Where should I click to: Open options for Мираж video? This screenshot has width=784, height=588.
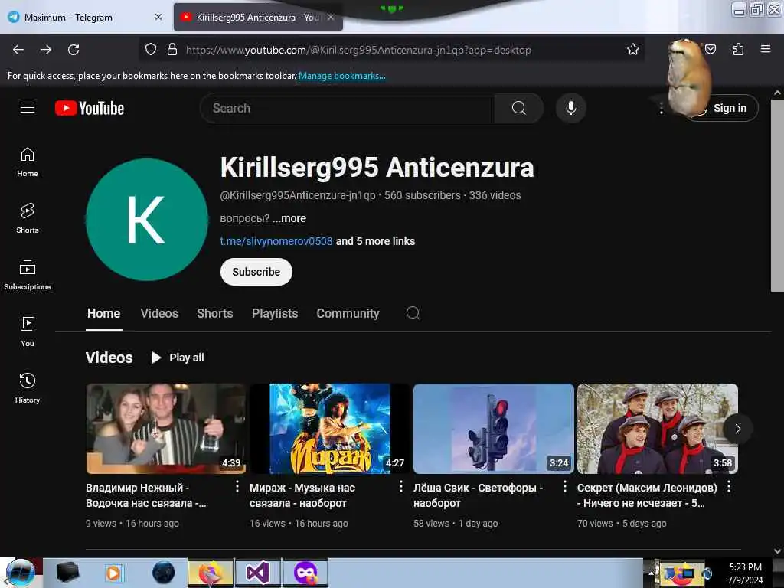(x=401, y=487)
